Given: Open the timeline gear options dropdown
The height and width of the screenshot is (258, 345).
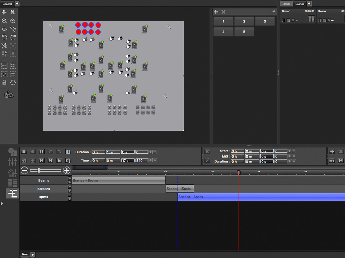Looking at the screenshot, I should (x=68, y=160).
